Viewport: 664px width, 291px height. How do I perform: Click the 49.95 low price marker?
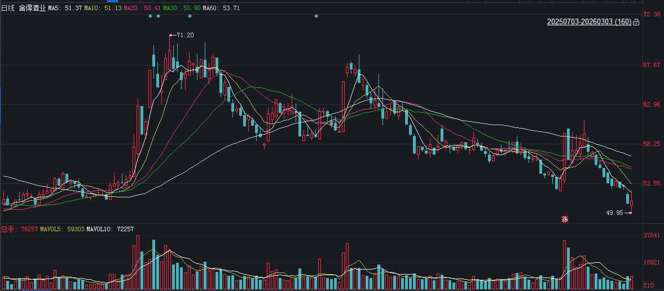click(x=615, y=213)
